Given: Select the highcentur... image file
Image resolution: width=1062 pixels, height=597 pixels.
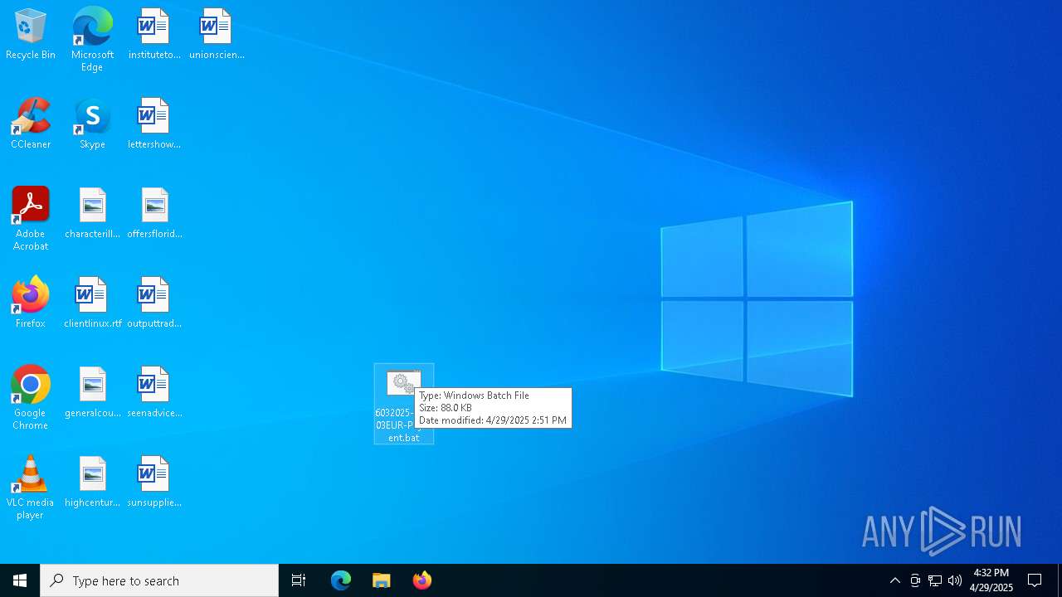Looking at the screenshot, I should point(92,482).
